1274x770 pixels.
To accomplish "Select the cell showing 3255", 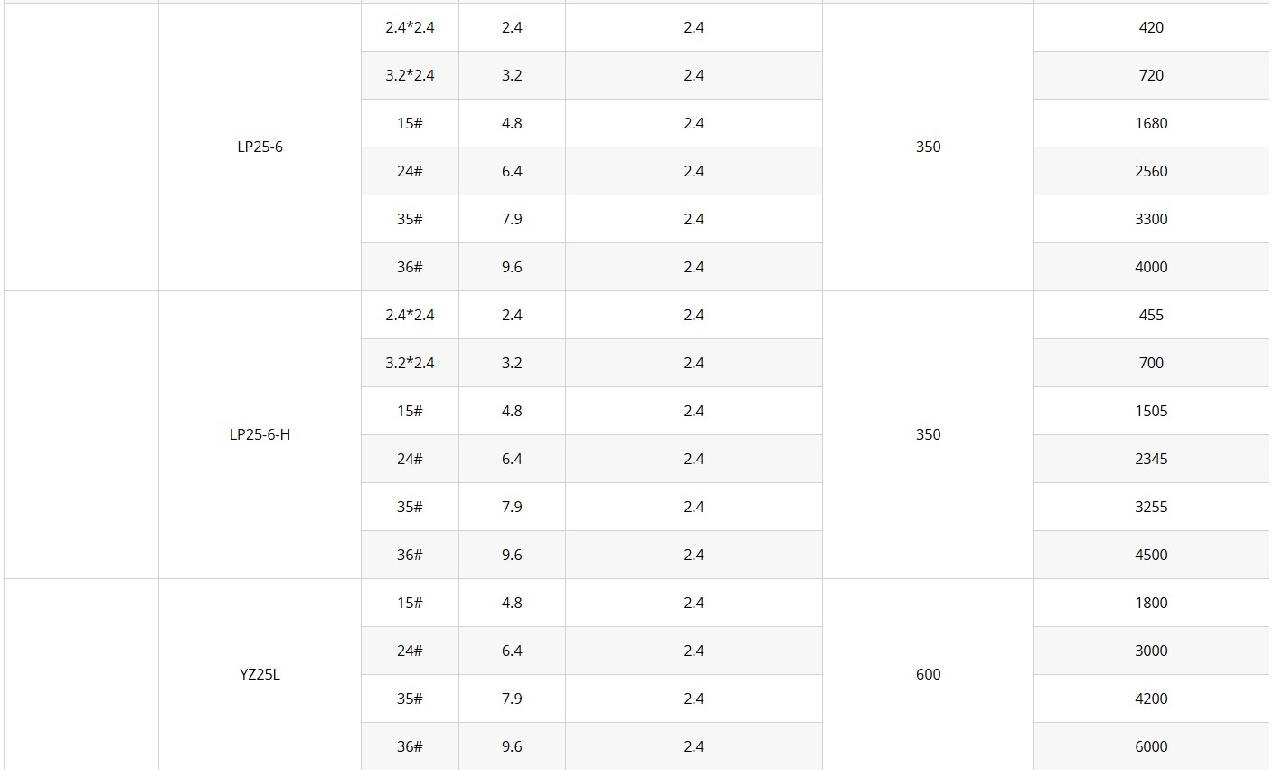I will click(1151, 507).
